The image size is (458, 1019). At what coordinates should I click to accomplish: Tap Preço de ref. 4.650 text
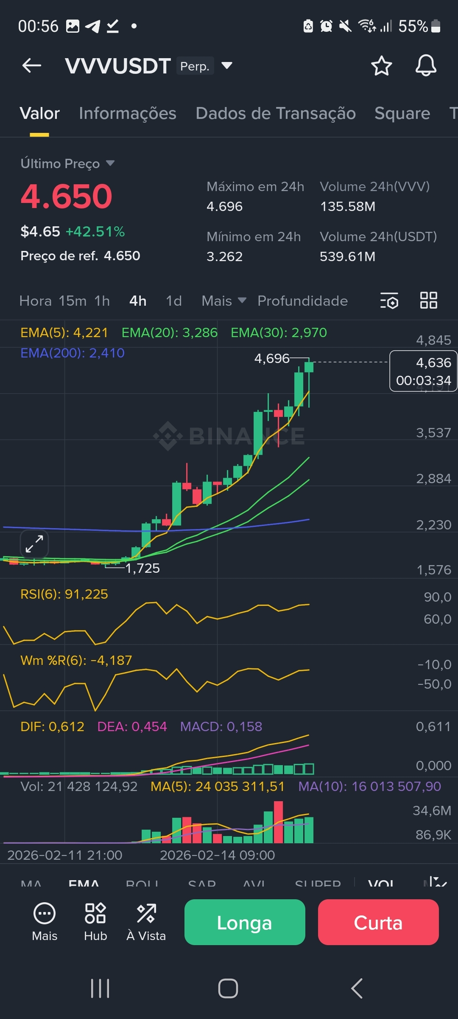[x=80, y=256]
